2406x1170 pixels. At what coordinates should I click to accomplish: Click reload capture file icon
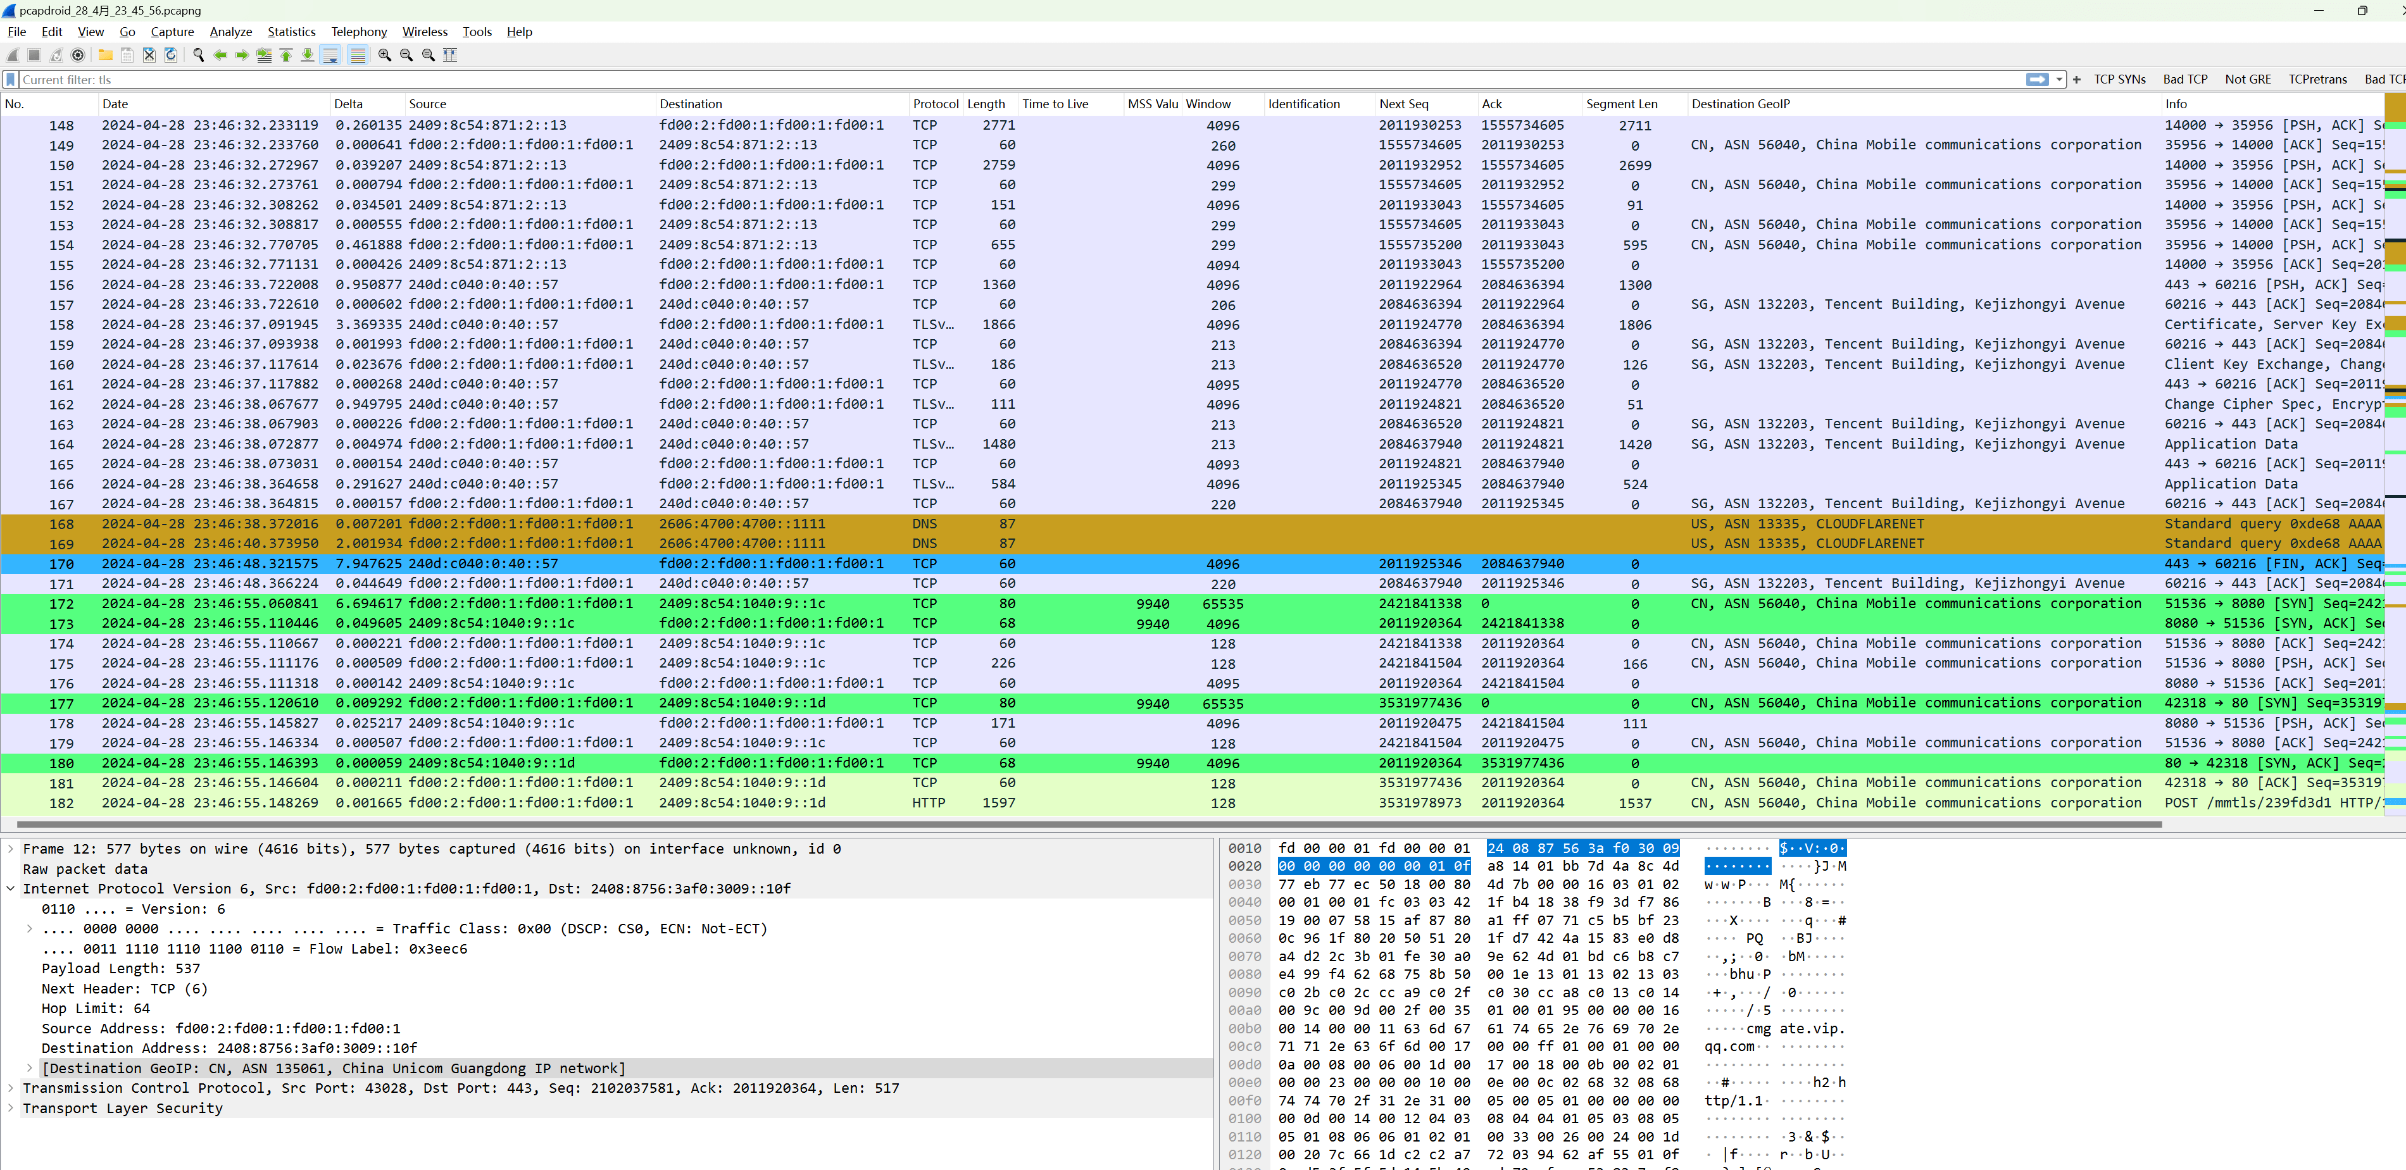(171, 55)
